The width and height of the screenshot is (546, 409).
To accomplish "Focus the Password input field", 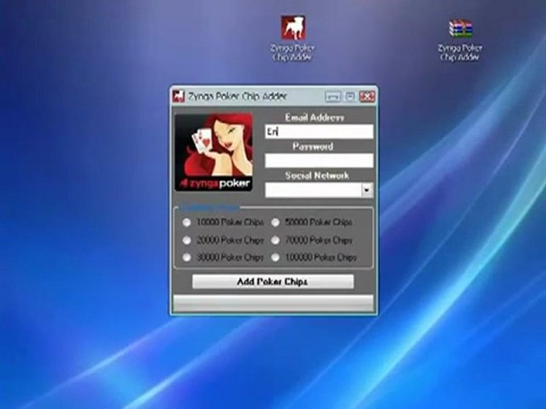I will pos(319,161).
